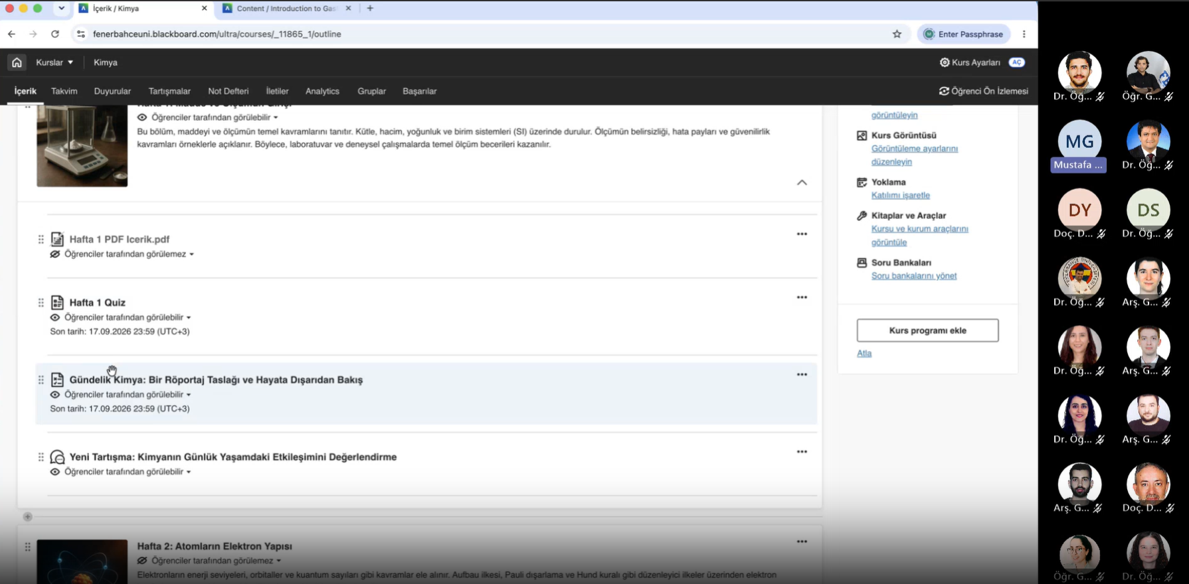Click the Hafta 1 lab scale thumbnail

82,146
